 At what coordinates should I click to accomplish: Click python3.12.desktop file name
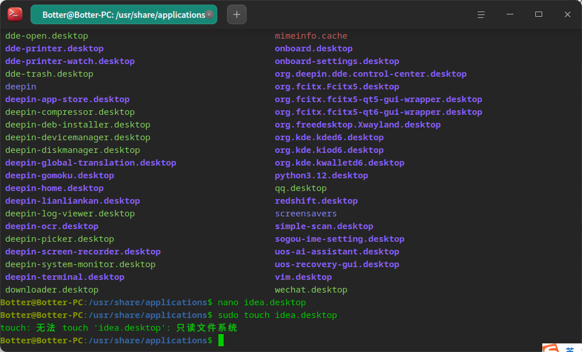[x=322, y=175]
